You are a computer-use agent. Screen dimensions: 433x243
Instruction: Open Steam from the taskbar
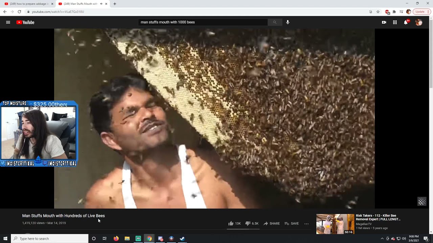click(x=182, y=239)
